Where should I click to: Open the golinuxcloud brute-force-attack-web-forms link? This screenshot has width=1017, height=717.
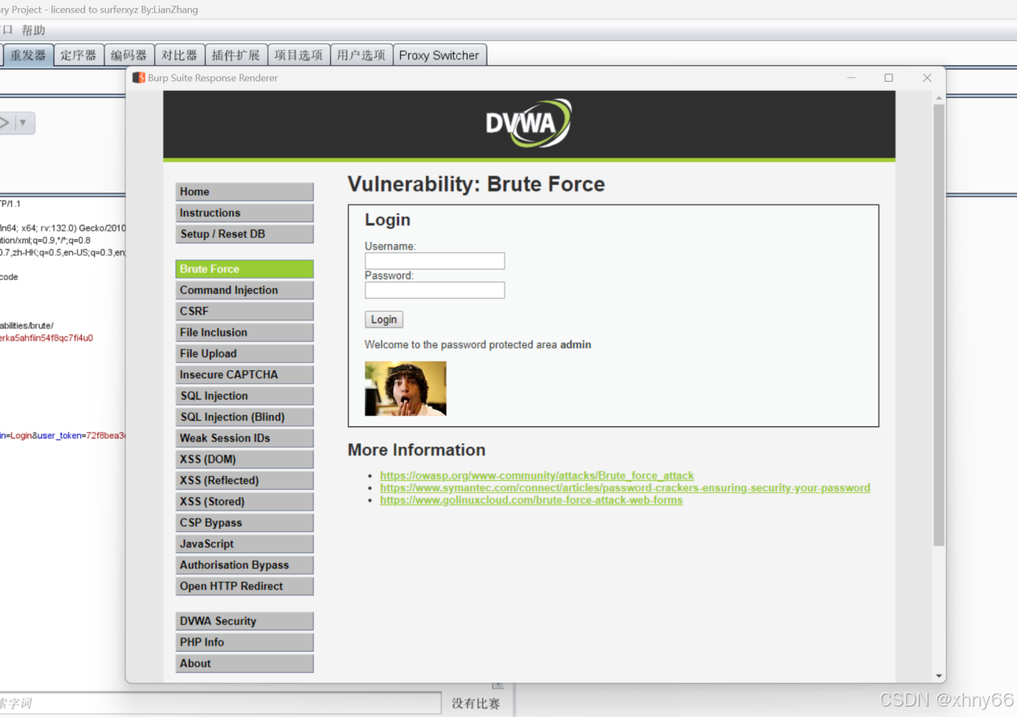(x=531, y=499)
